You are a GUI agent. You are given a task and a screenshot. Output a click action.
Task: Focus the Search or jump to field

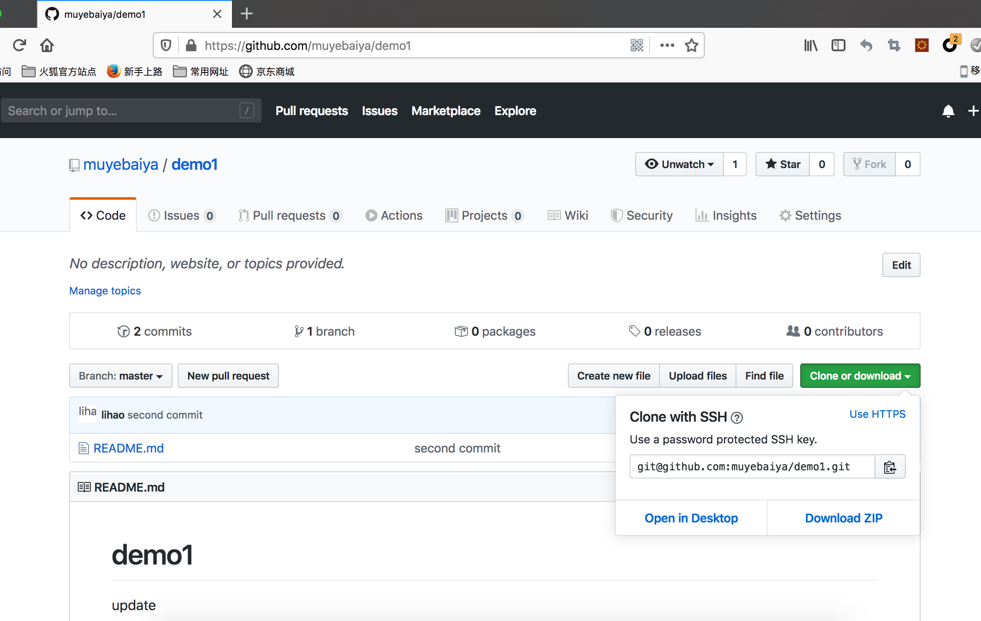131,111
